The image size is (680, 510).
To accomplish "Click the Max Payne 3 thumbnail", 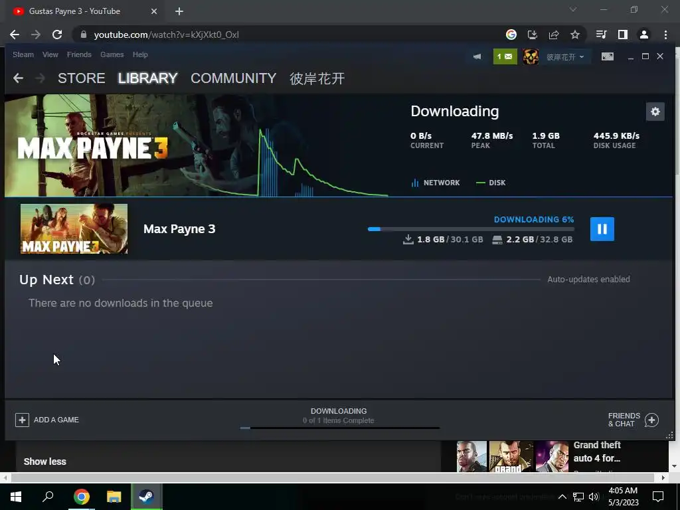I will click(74, 229).
